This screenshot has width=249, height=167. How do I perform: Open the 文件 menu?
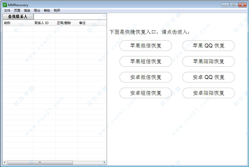pyautogui.click(x=7, y=11)
